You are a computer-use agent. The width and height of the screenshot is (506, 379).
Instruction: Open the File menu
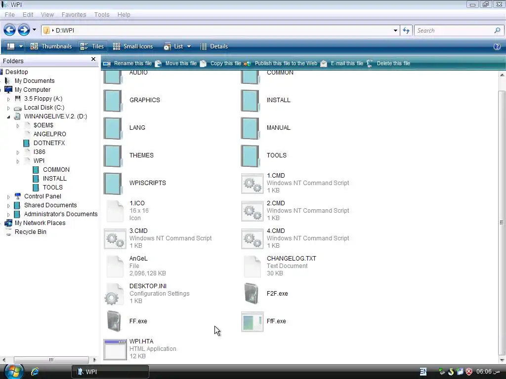[10, 14]
